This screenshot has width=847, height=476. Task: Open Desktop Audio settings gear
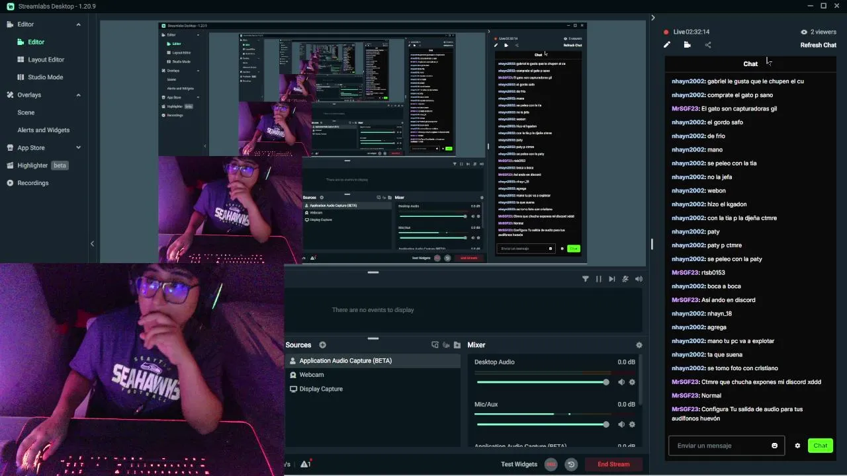pos(632,382)
